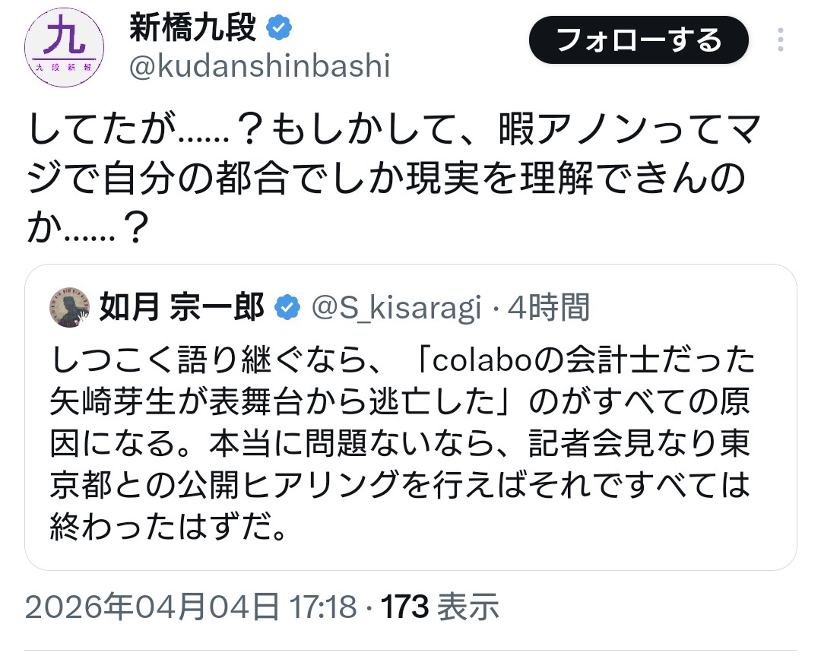Image resolution: width=821 pixels, height=656 pixels.
Task: Click the verified badge beside 新橋九段
Action: point(279,29)
